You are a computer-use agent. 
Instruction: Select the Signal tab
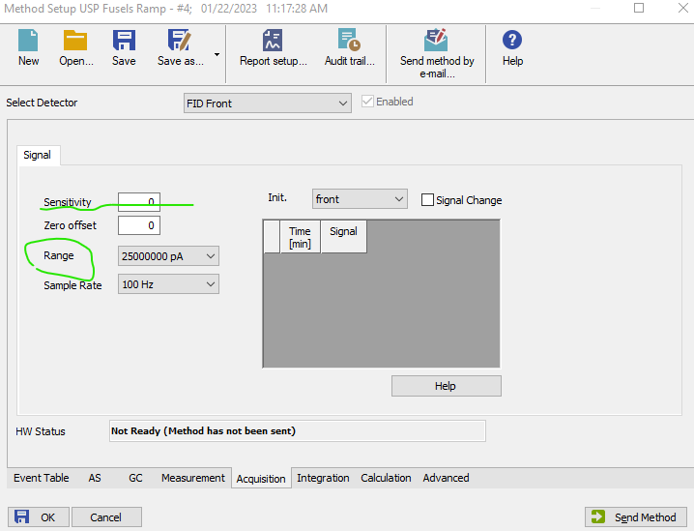tap(37, 155)
